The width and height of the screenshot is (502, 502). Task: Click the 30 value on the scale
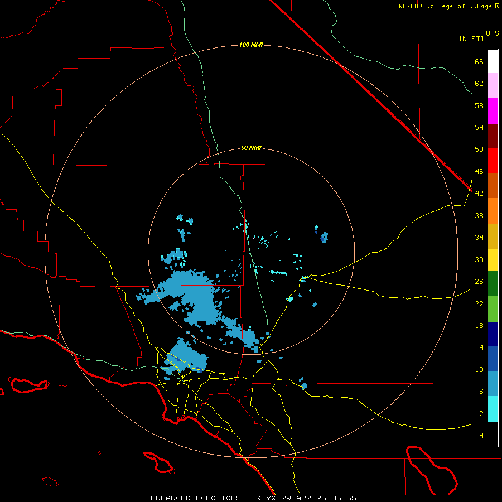point(479,259)
